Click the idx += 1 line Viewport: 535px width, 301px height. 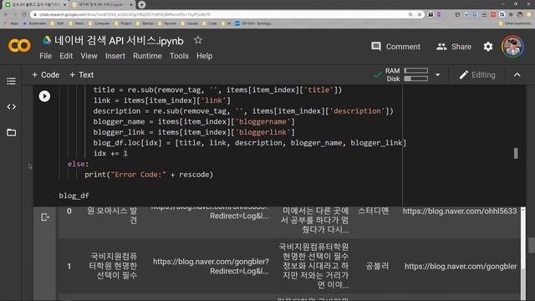[x=110, y=154]
